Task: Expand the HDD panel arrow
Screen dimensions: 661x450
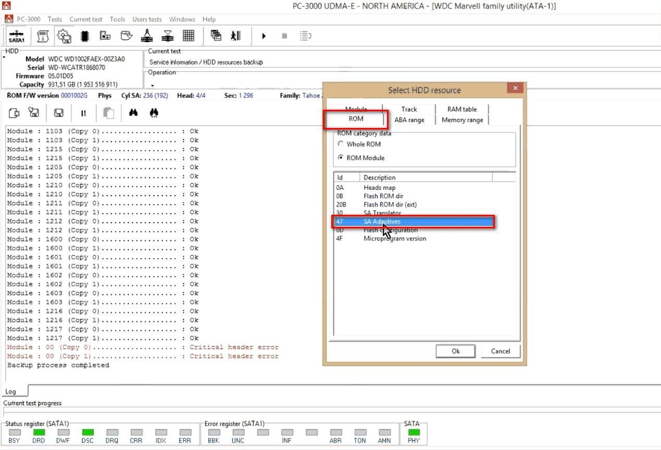Action: pyautogui.click(x=5, y=57)
